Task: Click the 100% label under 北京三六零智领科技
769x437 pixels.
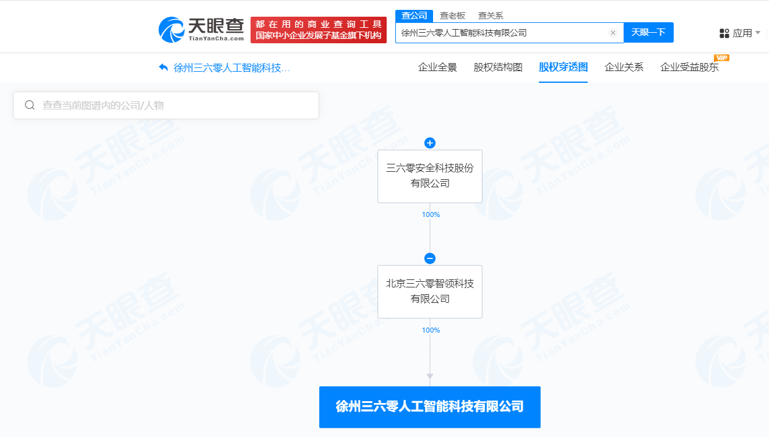Action: pos(431,330)
